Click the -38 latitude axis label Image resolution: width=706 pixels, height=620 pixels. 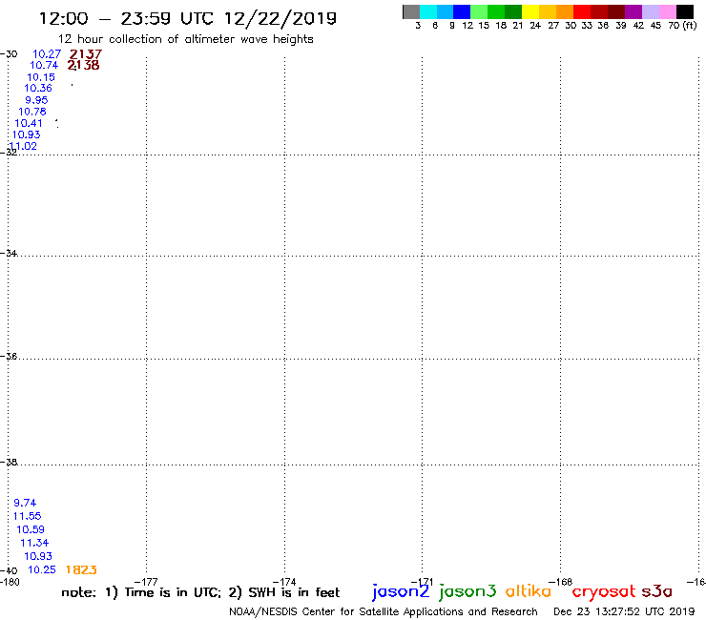click(9, 462)
